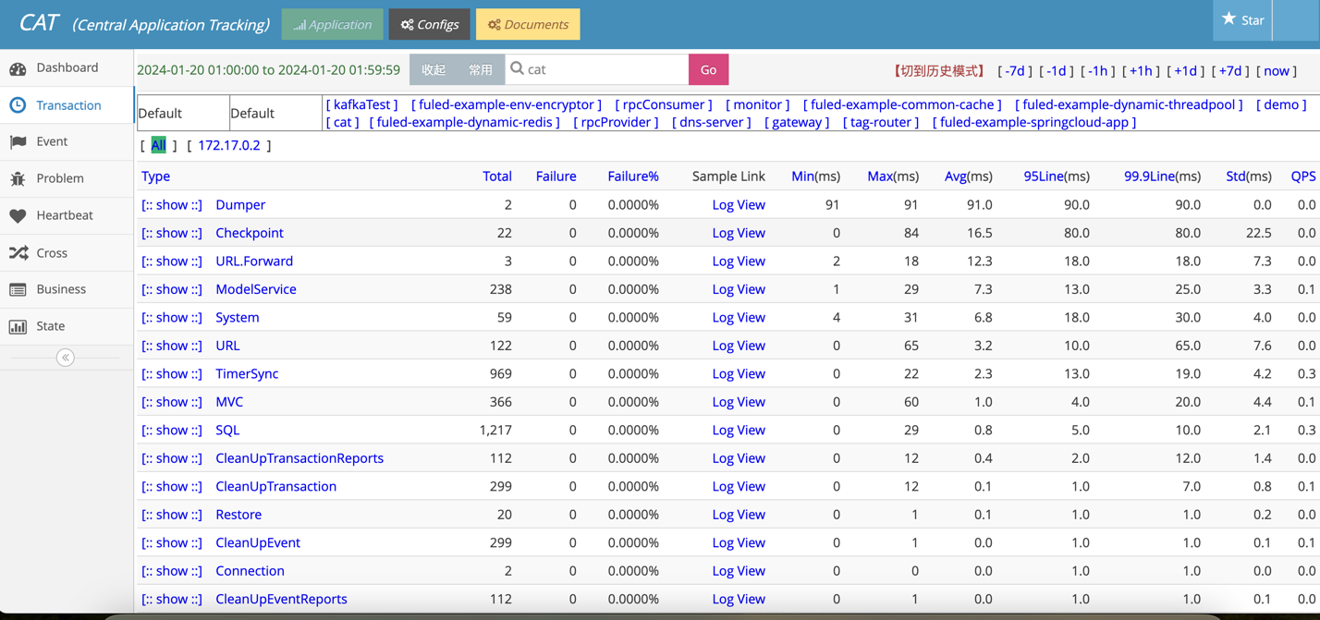
Task: Open the Documents tab
Action: (x=528, y=24)
